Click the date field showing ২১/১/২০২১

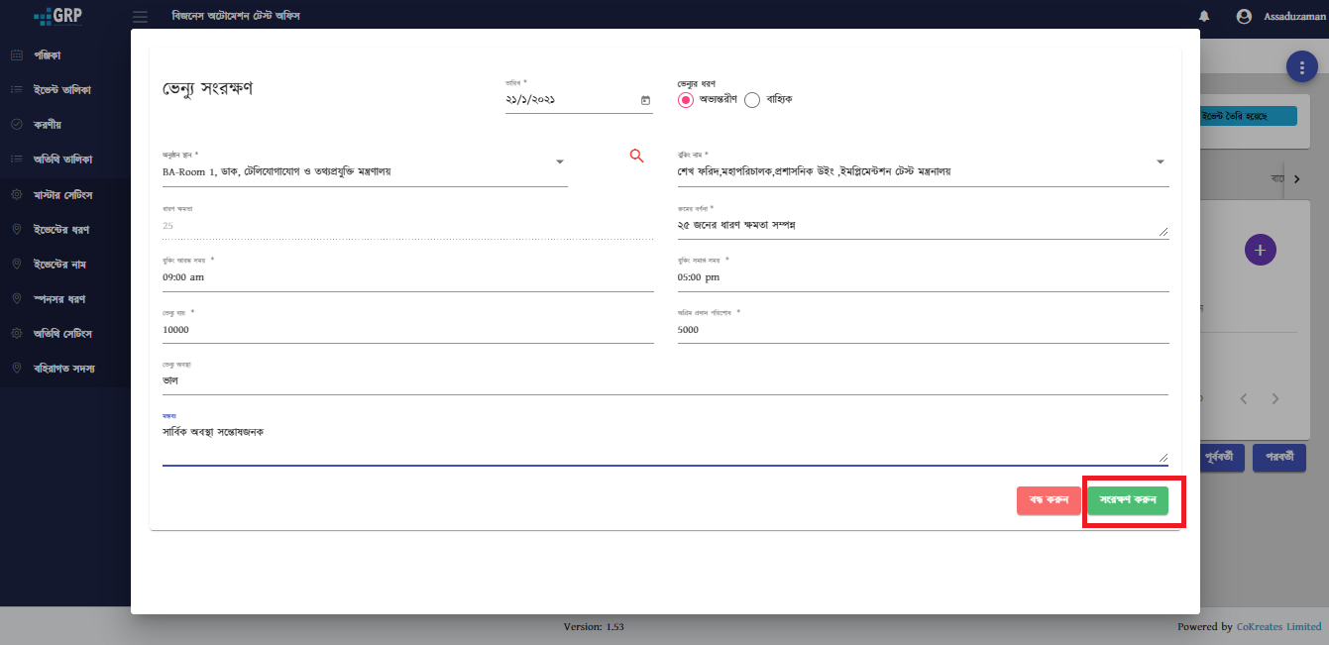pos(579,100)
